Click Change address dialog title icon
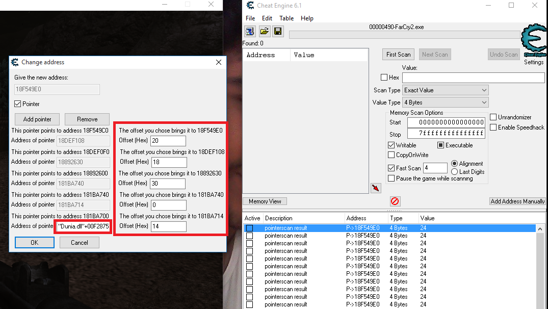The width and height of the screenshot is (548, 309). (15, 62)
